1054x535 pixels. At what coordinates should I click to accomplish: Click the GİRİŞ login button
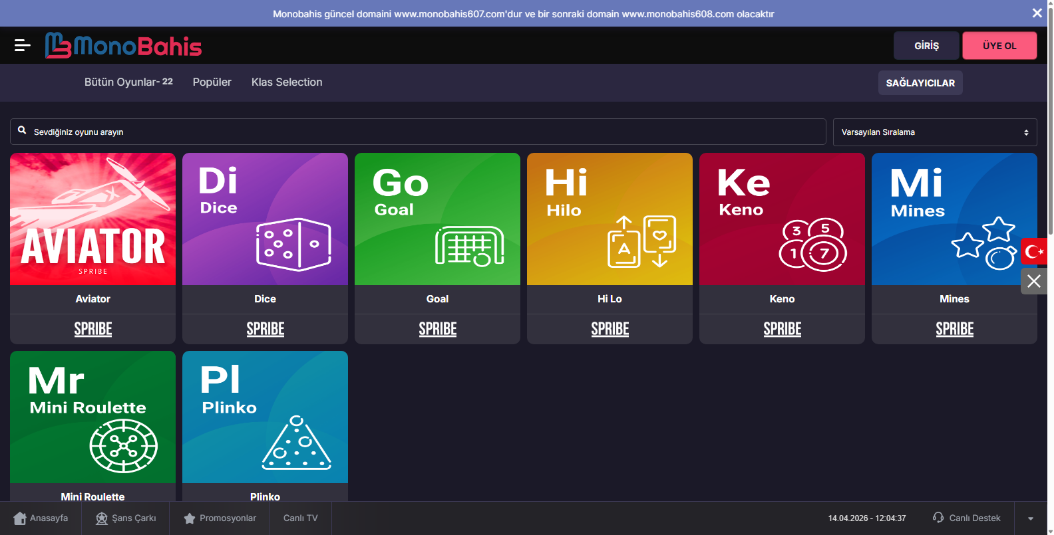pos(926,46)
